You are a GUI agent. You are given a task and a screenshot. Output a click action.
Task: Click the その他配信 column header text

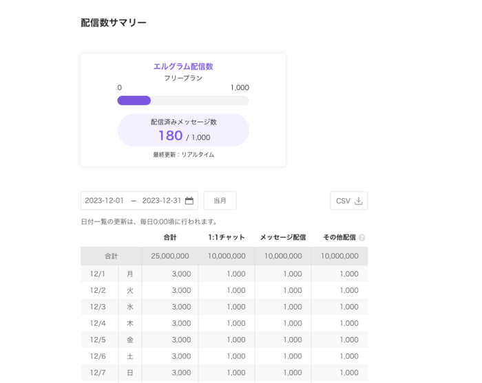click(x=339, y=237)
